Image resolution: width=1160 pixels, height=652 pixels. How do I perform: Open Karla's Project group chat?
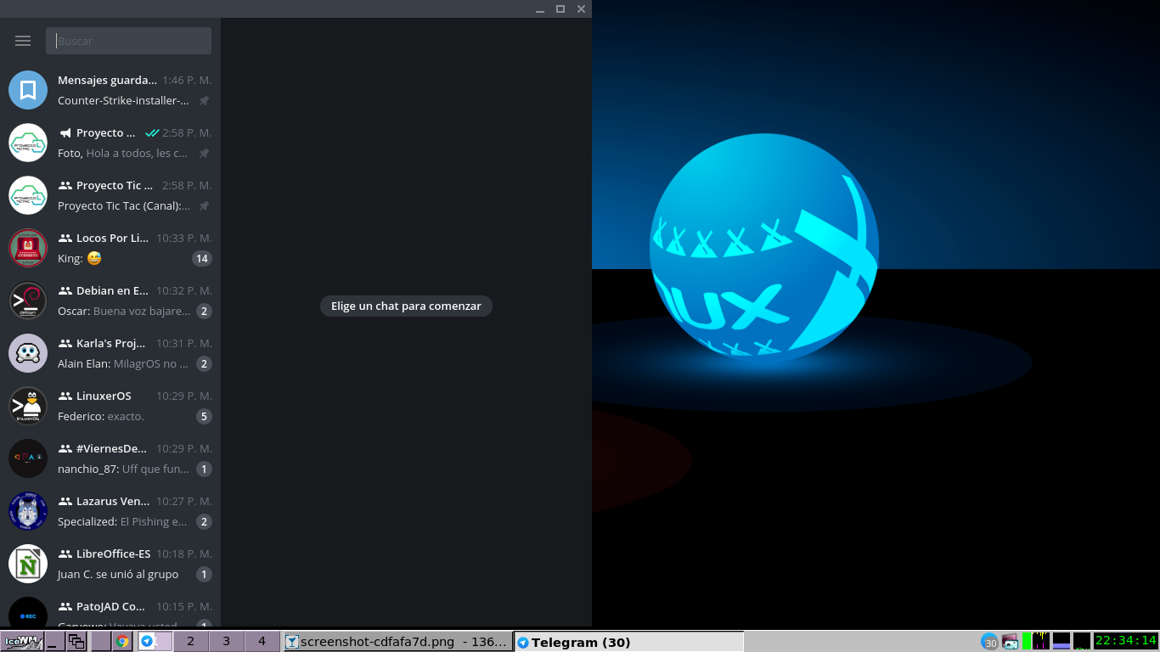click(110, 353)
